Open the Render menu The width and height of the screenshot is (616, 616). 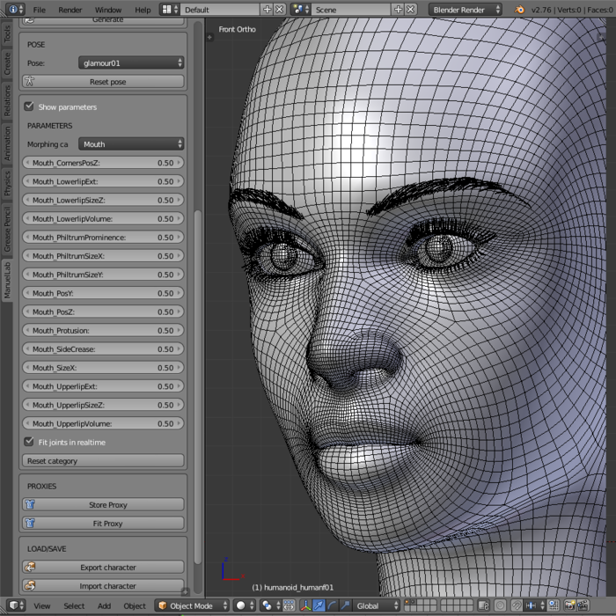[x=70, y=9]
